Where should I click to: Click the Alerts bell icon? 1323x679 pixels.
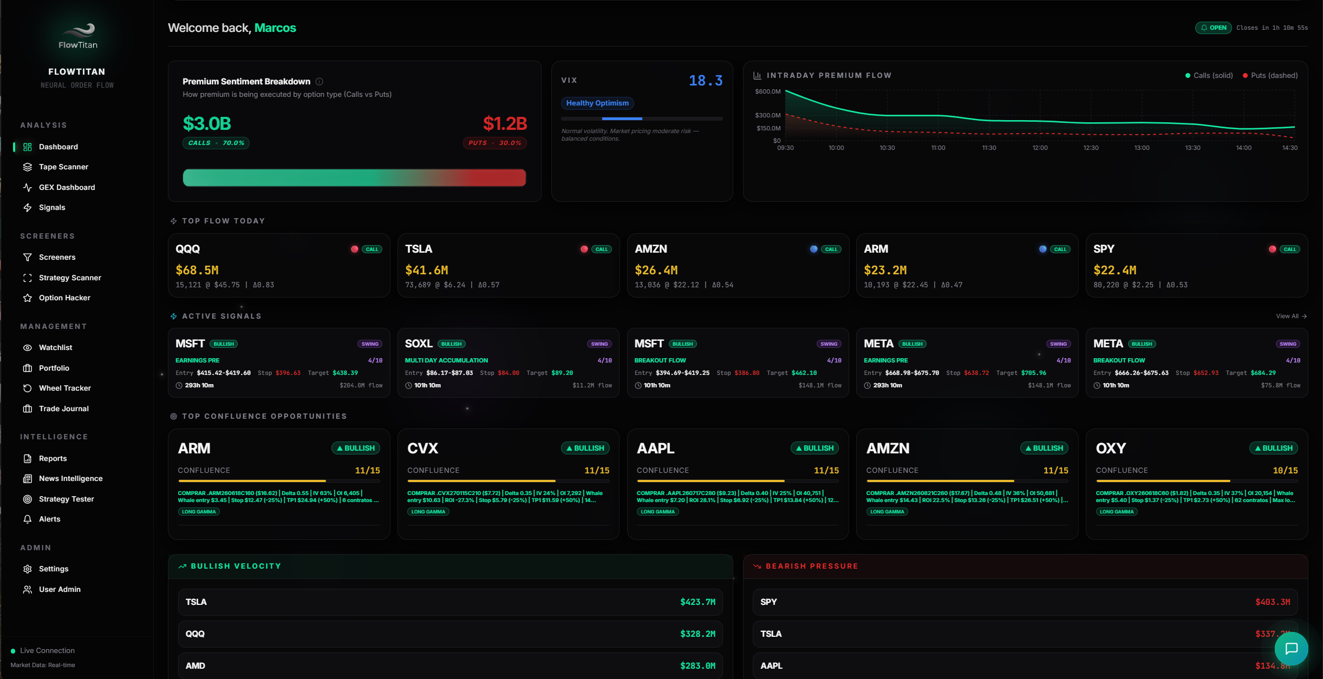coord(28,519)
